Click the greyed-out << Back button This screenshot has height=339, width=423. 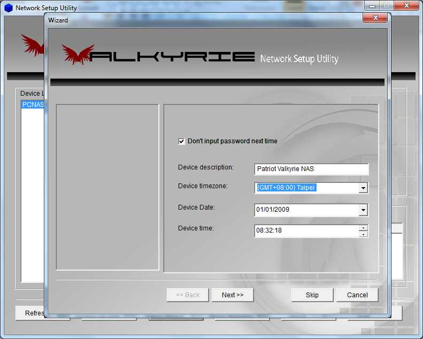click(188, 295)
